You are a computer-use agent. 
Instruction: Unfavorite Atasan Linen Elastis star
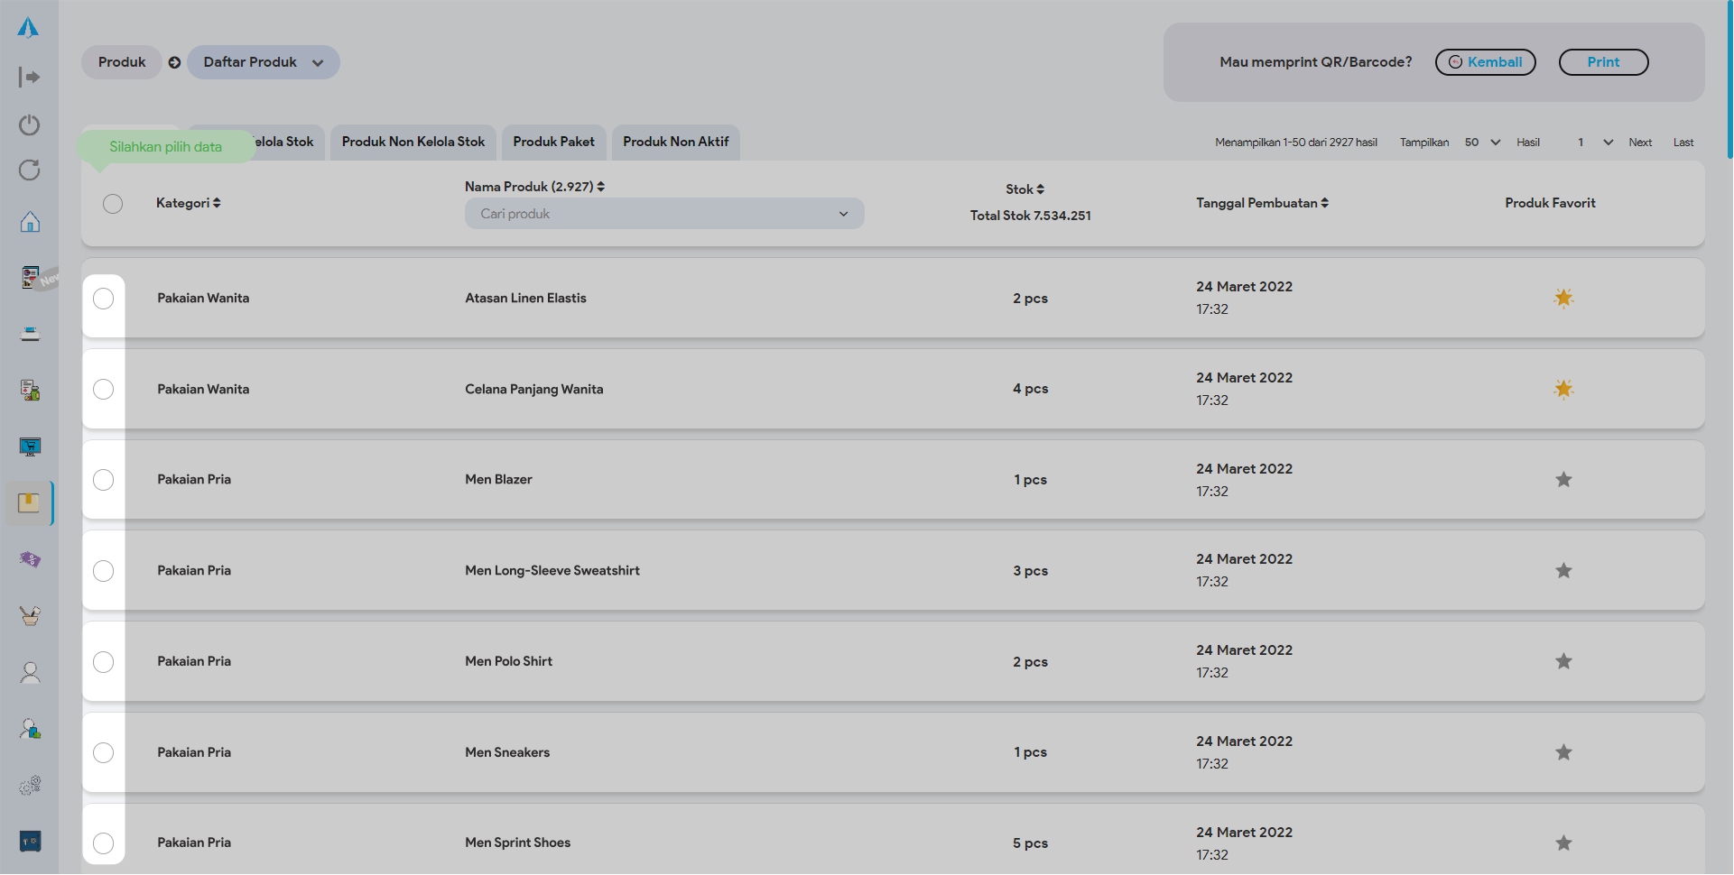coord(1563,299)
